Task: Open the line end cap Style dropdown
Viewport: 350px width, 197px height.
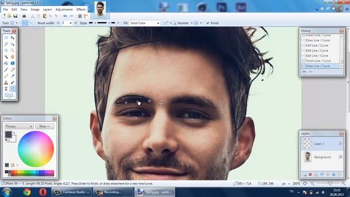Action: [x=115, y=23]
